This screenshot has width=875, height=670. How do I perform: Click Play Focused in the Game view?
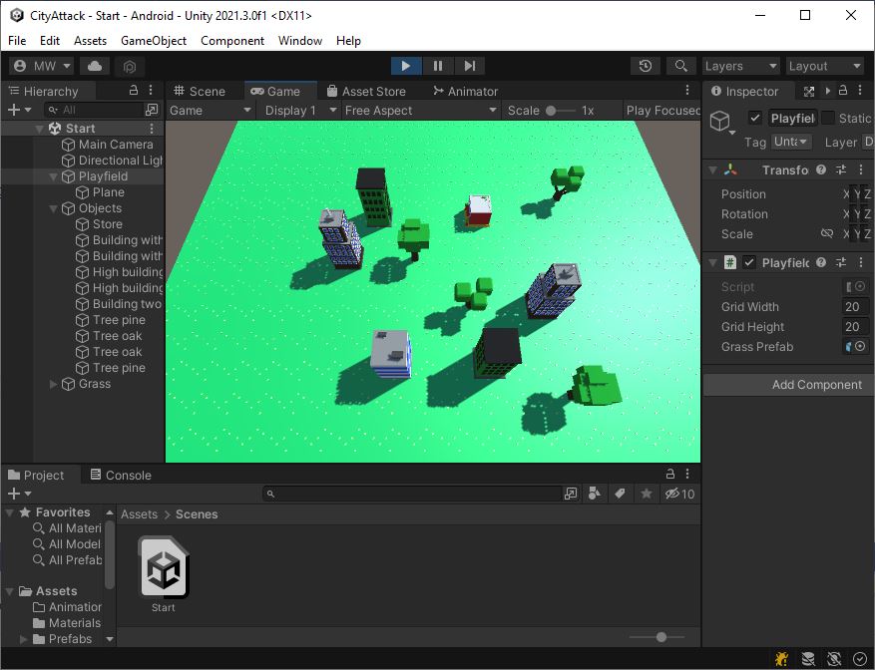661,110
